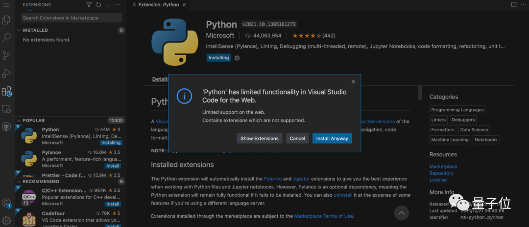Image resolution: width=529 pixels, height=227 pixels.
Task: Open the Search view in activity bar
Action: click(x=7, y=38)
